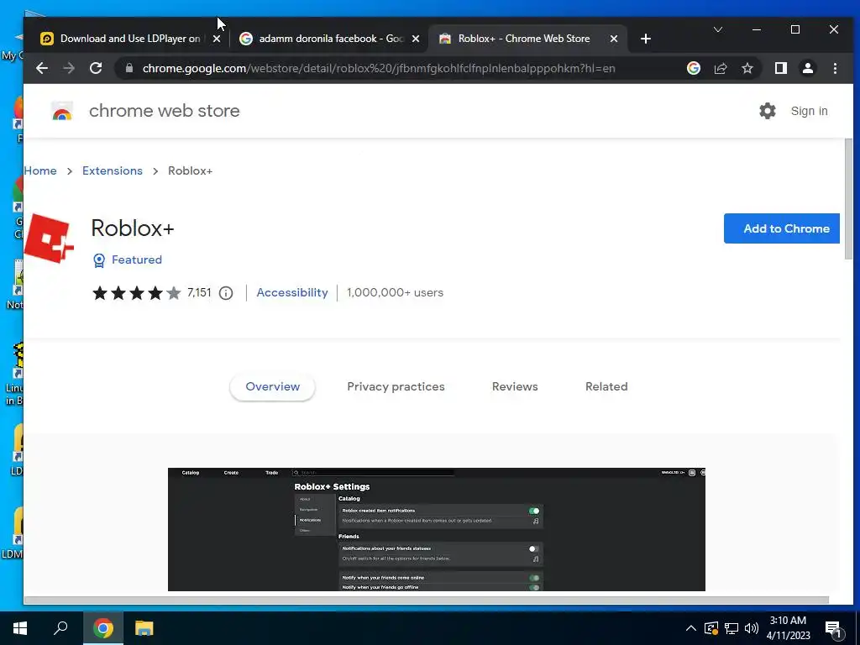This screenshot has width=860, height=645.
Task: Open the notification center icon
Action: pyautogui.click(x=834, y=629)
